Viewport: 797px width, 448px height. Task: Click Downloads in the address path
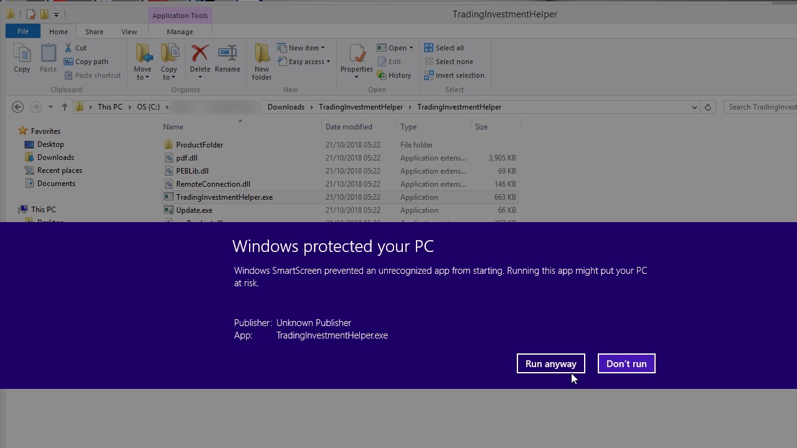pyautogui.click(x=286, y=107)
